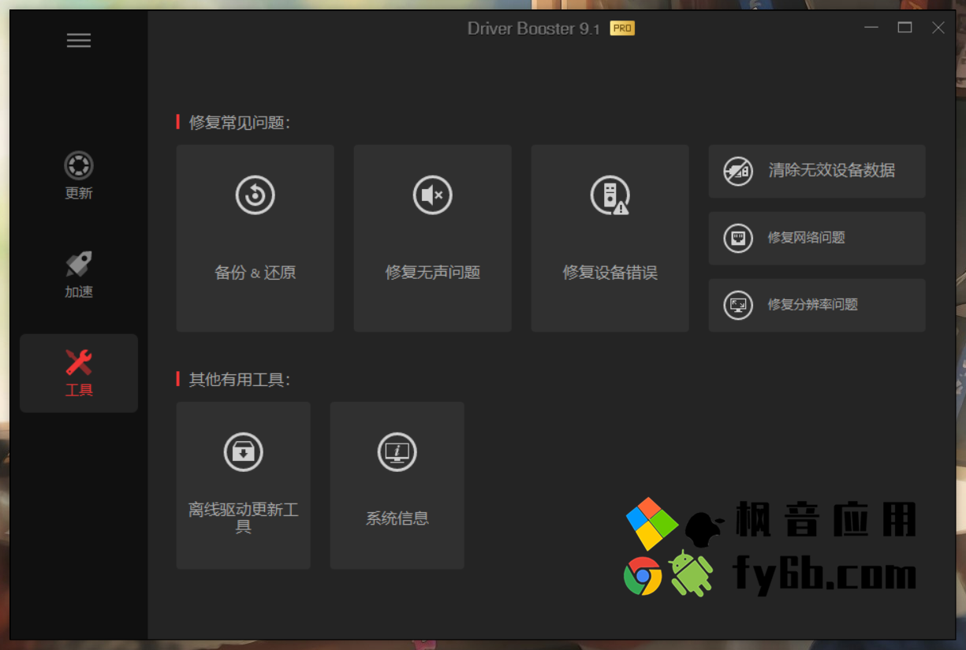Click the system information monitor icon

click(x=397, y=452)
